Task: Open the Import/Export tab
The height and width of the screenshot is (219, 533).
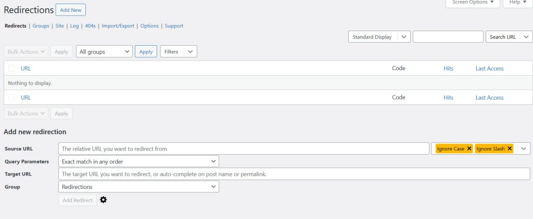Action: tap(118, 26)
